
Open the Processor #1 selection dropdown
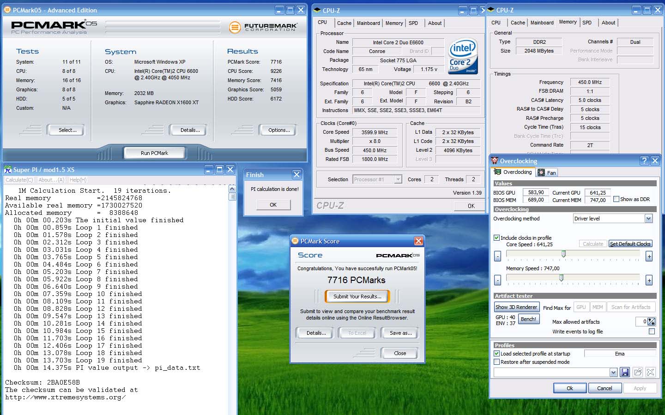pos(398,179)
